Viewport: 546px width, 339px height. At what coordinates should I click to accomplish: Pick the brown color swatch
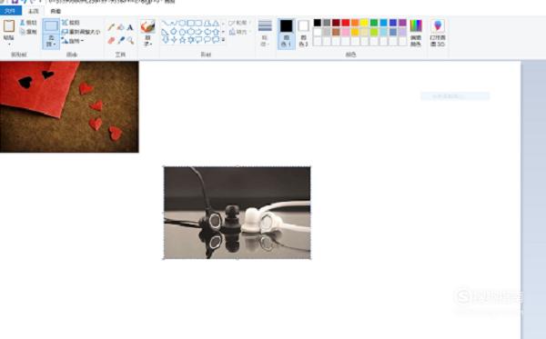coord(336,32)
